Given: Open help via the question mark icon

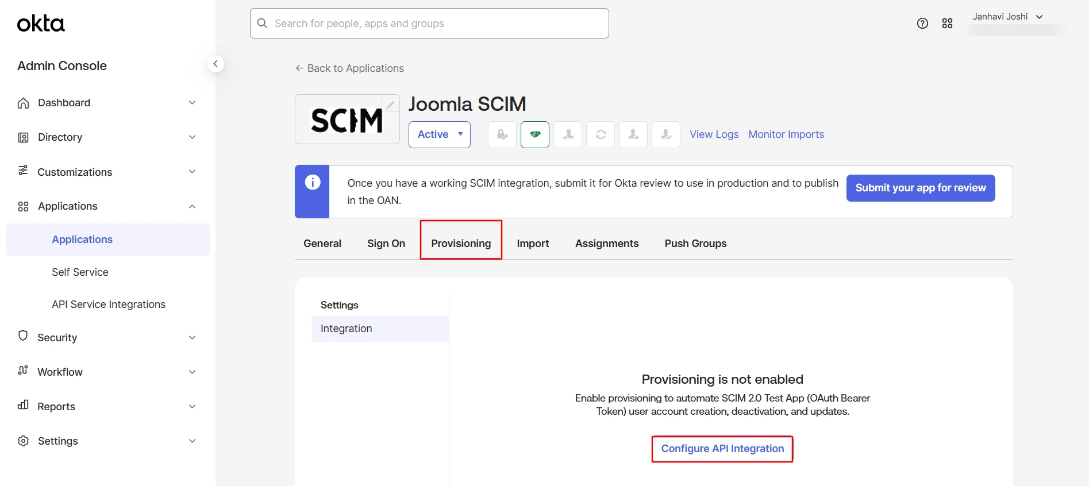Looking at the screenshot, I should 922,24.
